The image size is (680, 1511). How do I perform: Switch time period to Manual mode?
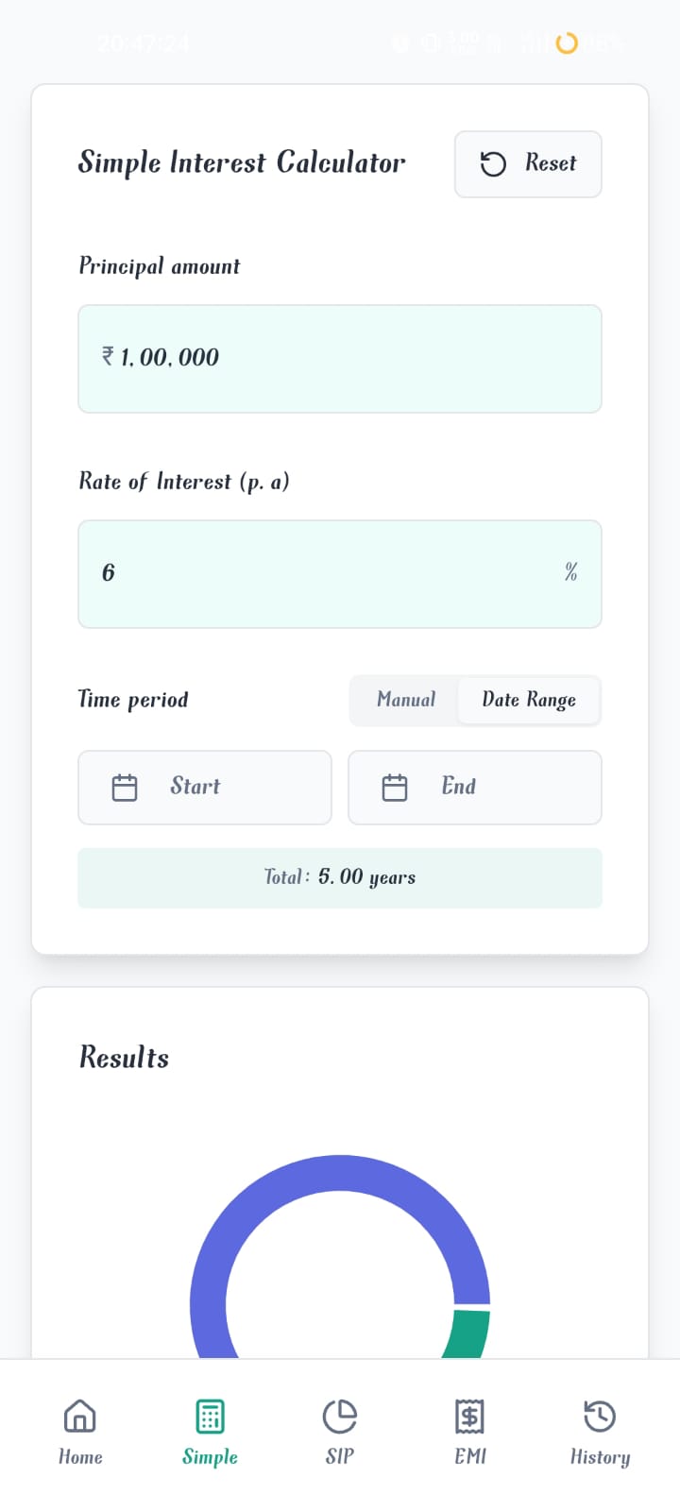407,700
